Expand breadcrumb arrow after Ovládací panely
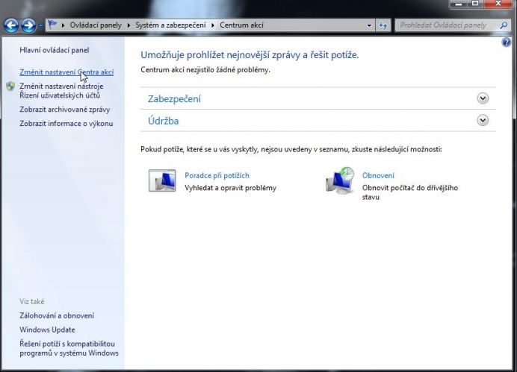 pyautogui.click(x=129, y=25)
